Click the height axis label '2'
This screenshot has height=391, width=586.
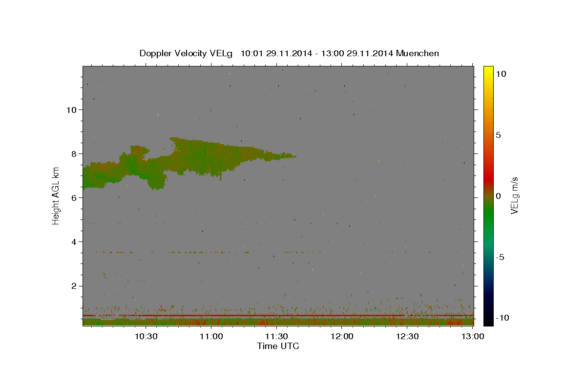[x=74, y=286]
